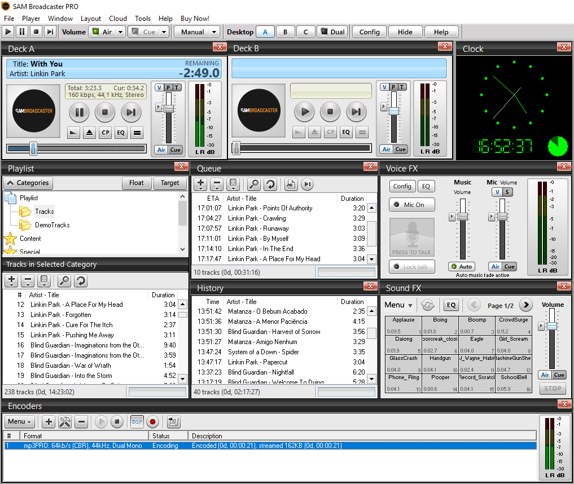Click the encoder record icon
Screen dimensions: 574x484
[152, 422]
